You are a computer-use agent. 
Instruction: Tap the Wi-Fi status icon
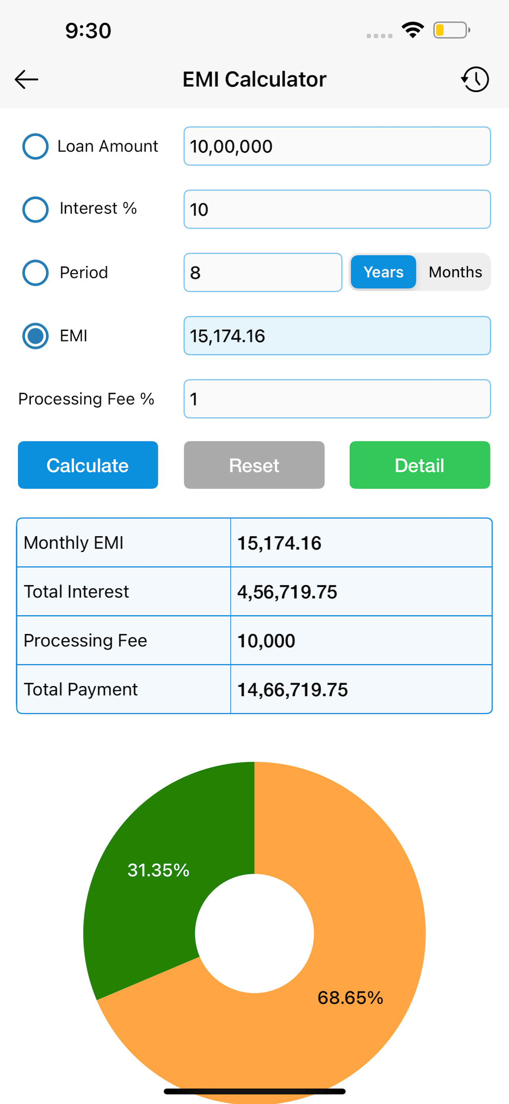click(413, 30)
